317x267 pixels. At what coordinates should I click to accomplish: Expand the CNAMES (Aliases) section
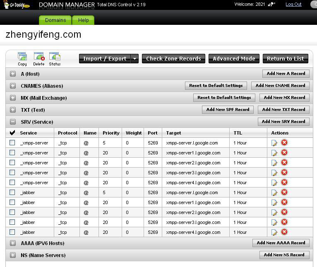[13, 86]
